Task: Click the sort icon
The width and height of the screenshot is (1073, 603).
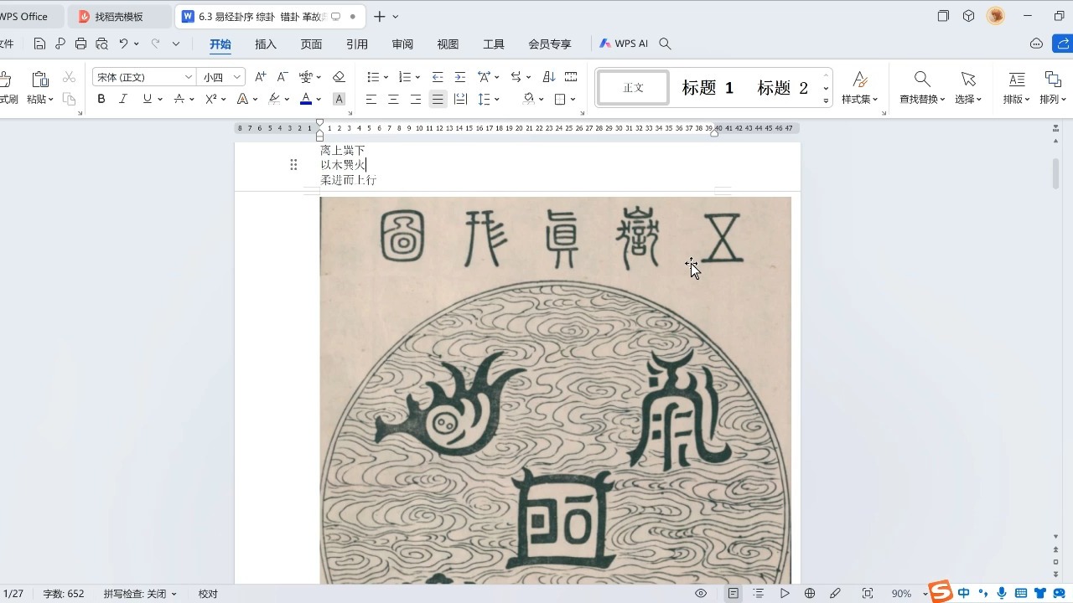Action: (x=549, y=77)
